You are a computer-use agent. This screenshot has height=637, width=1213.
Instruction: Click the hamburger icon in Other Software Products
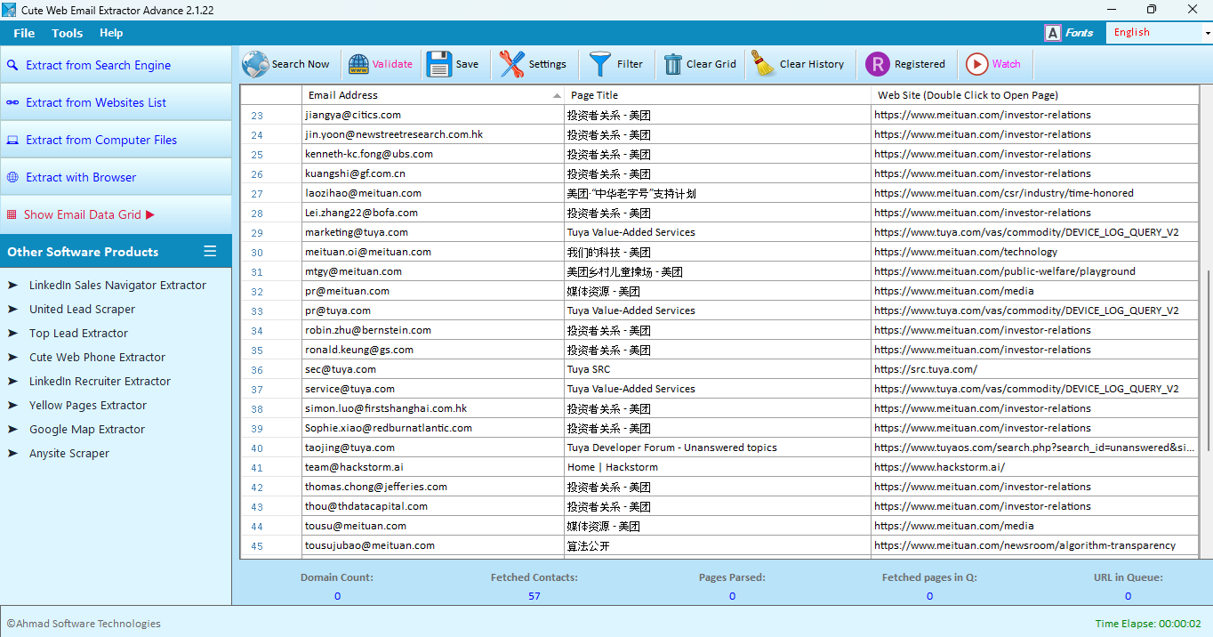coord(210,251)
